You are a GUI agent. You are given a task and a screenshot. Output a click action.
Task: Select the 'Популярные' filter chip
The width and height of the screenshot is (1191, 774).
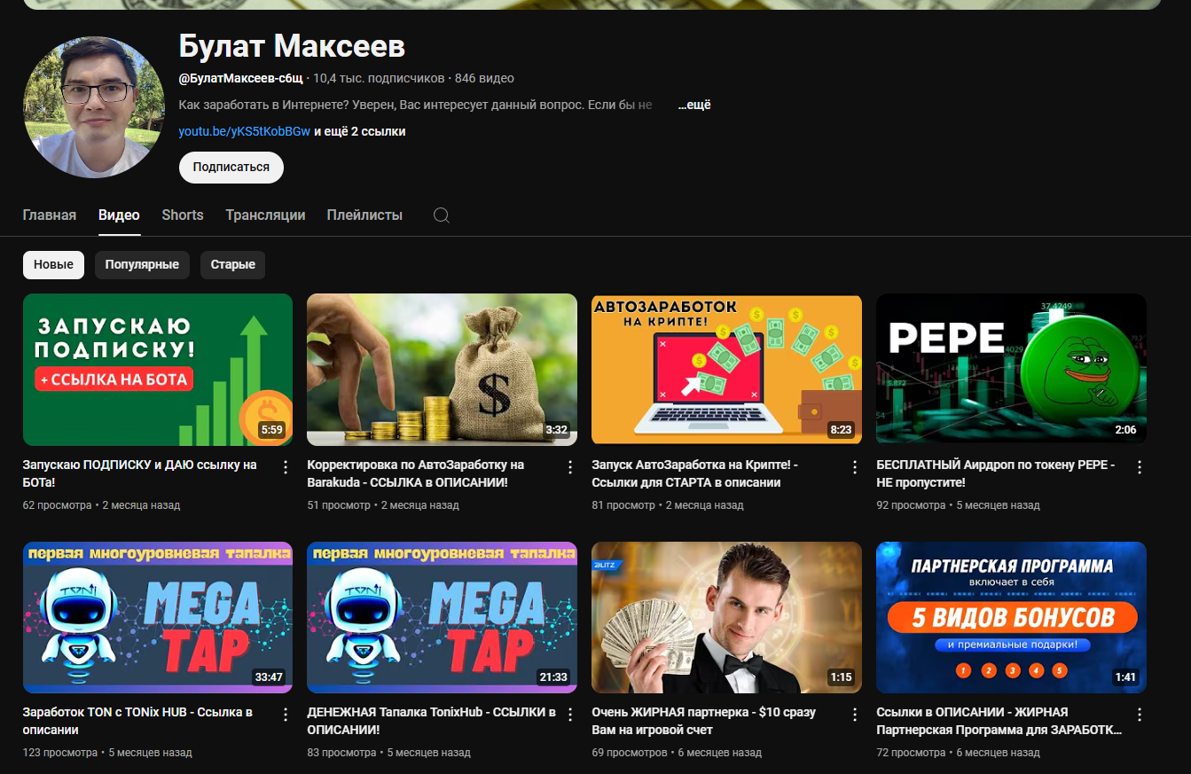coord(142,264)
